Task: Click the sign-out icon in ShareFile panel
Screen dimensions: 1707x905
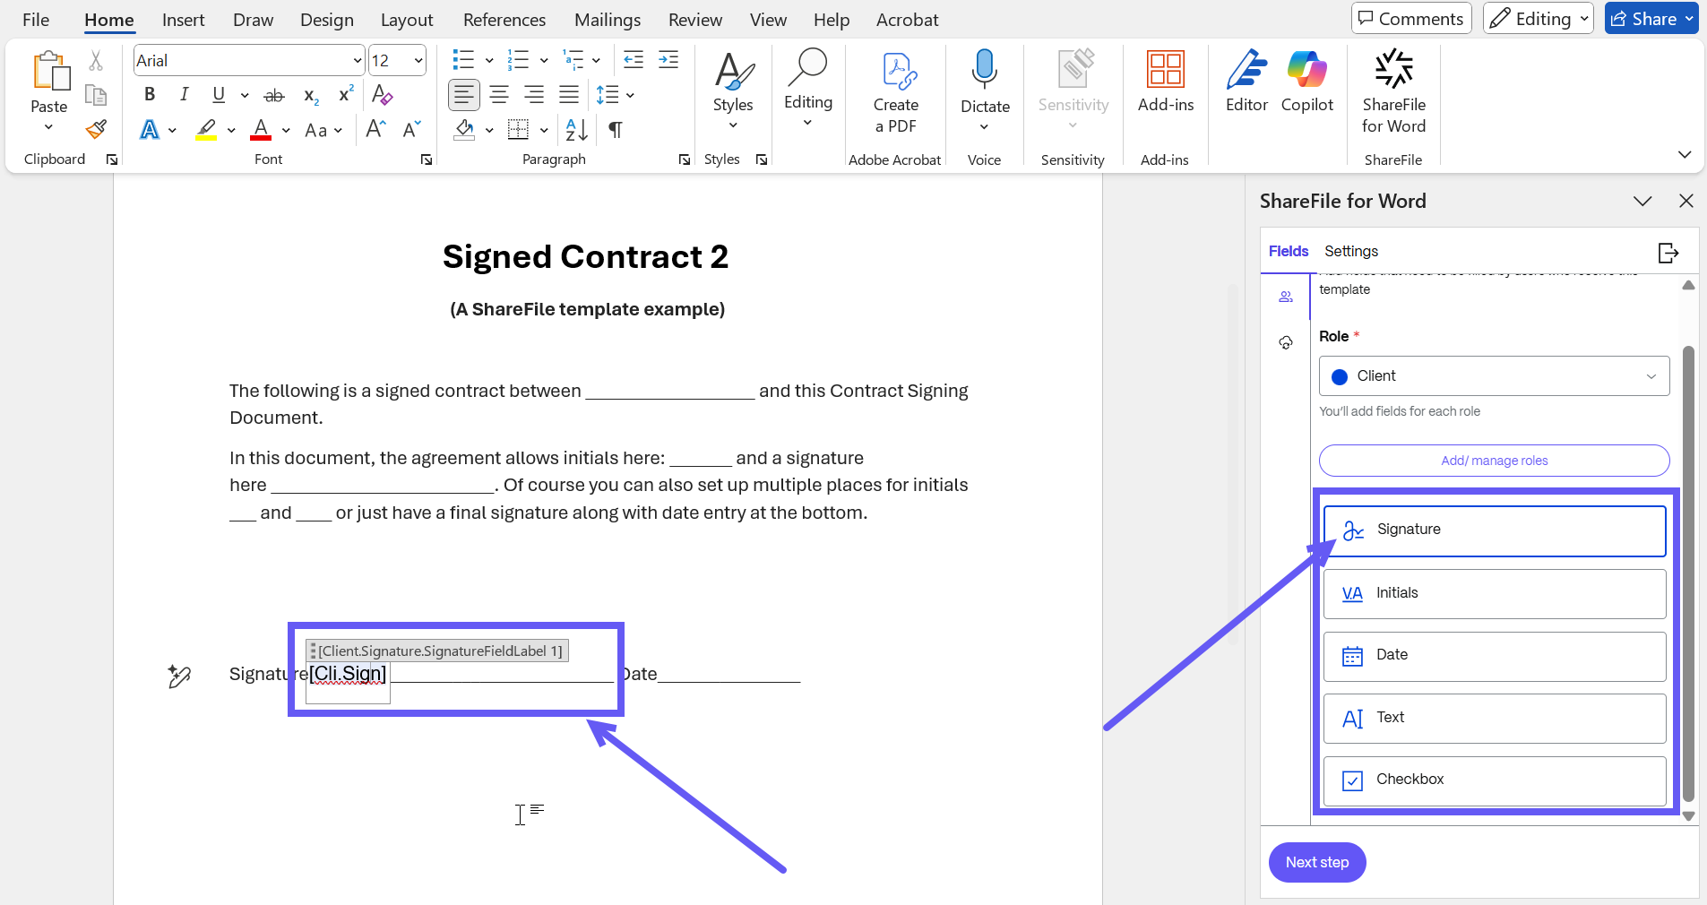Action: pyautogui.click(x=1668, y=253)
